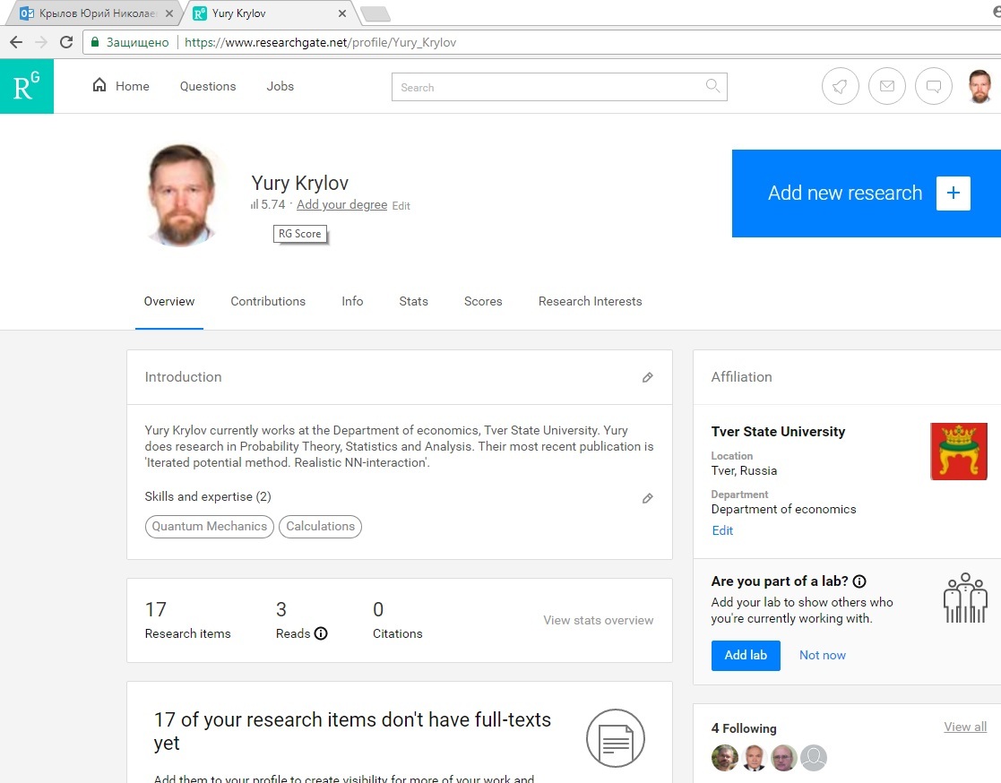Click the Add your degree link
This screenshot has height=783, width=1001.
[341, 205]
